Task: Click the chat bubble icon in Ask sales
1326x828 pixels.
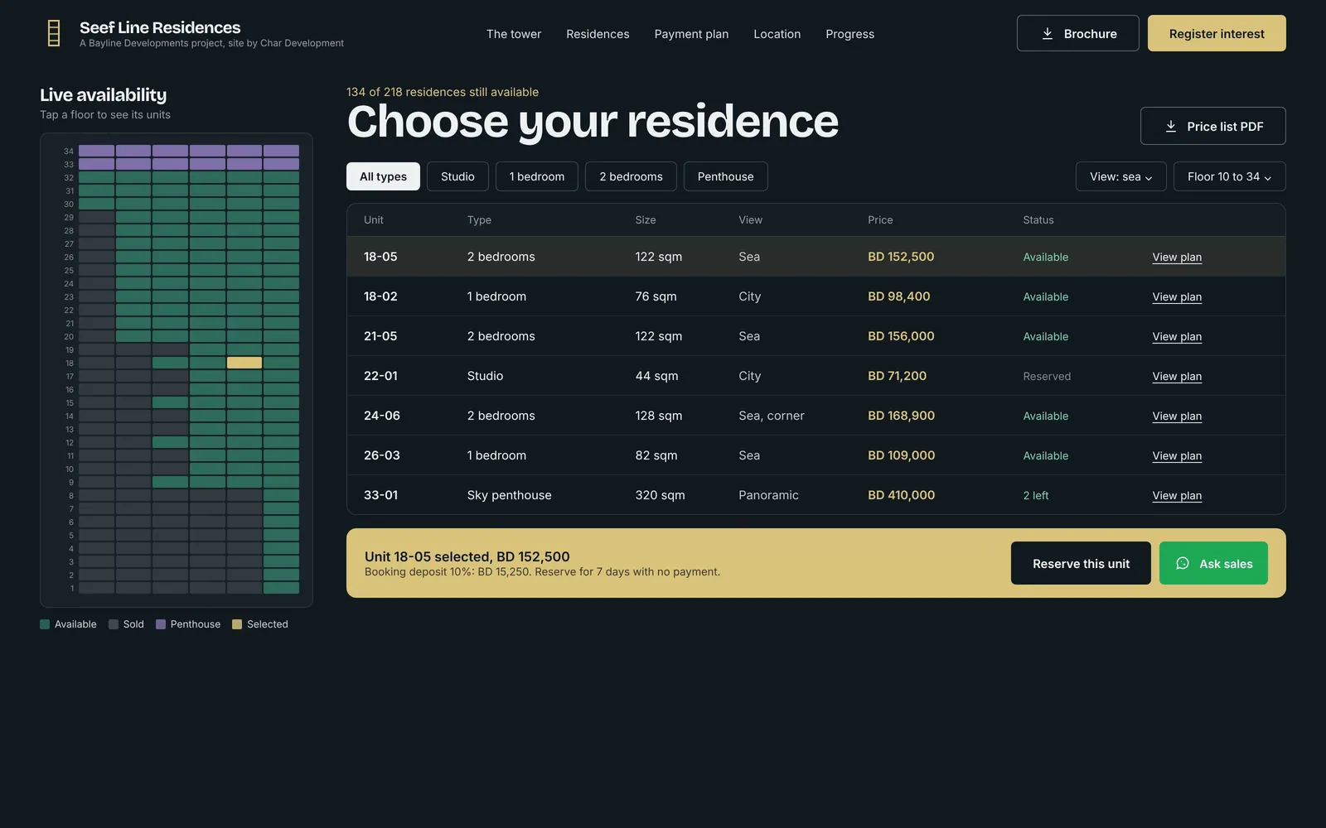Action: [x=1183, y=563]
